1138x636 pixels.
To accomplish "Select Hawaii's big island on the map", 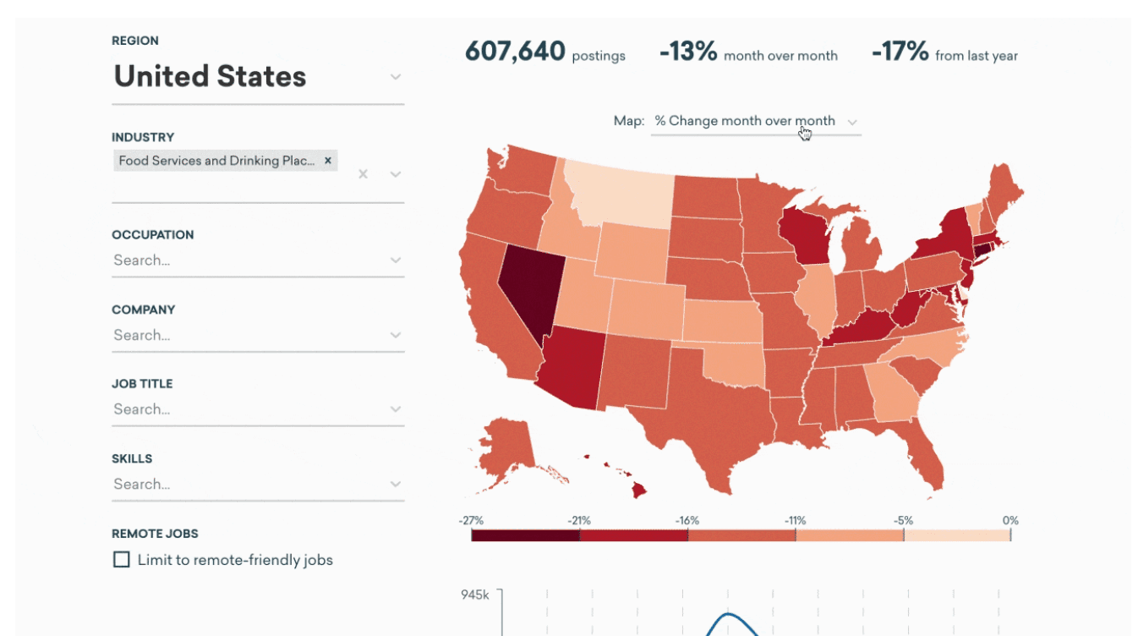I will pos(640,489).
